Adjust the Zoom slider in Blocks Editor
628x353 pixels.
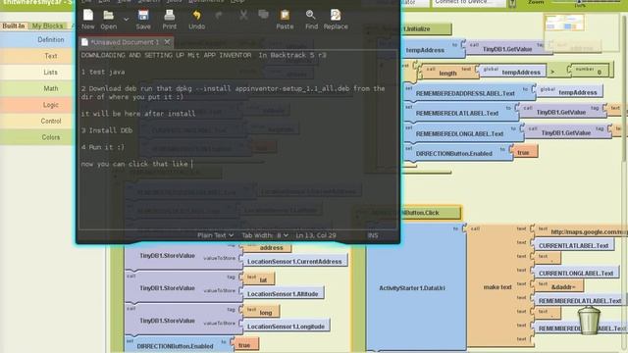tap(580, 2)
